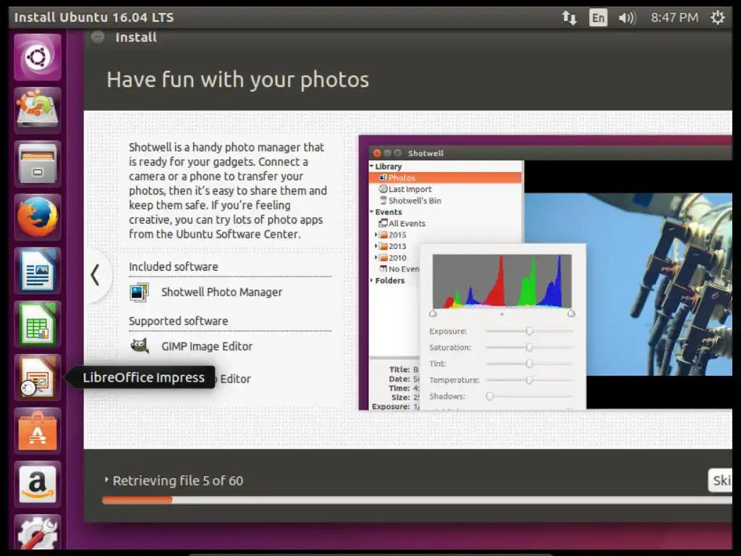This screenshot has width=741, height=556.
Task: Click the Shotwell window red close button
Action: 376,153
